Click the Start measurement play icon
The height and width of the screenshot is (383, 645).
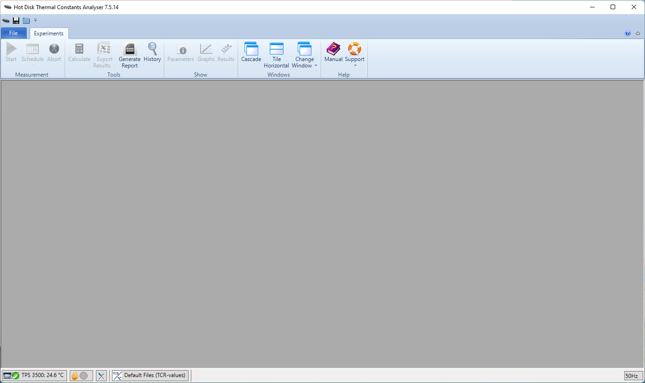[x=11, y=53]
